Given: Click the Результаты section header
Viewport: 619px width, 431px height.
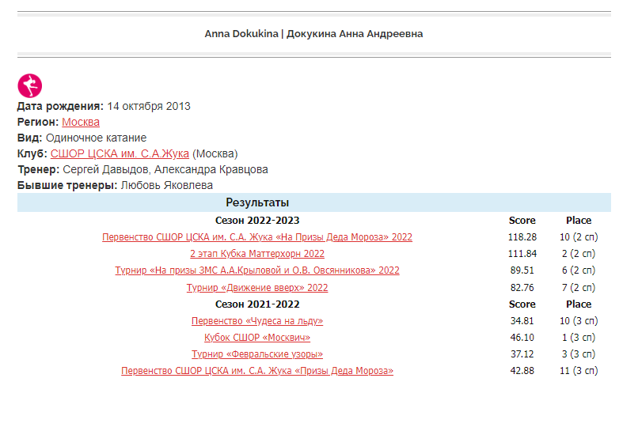Looking at the screenshot, I should tap(257, 202).
